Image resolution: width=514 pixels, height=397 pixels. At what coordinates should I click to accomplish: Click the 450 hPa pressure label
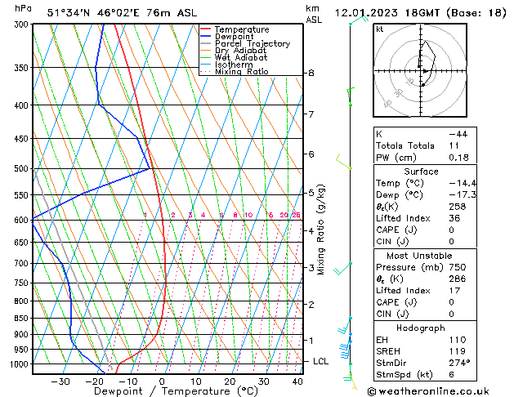tap(23, 139)
